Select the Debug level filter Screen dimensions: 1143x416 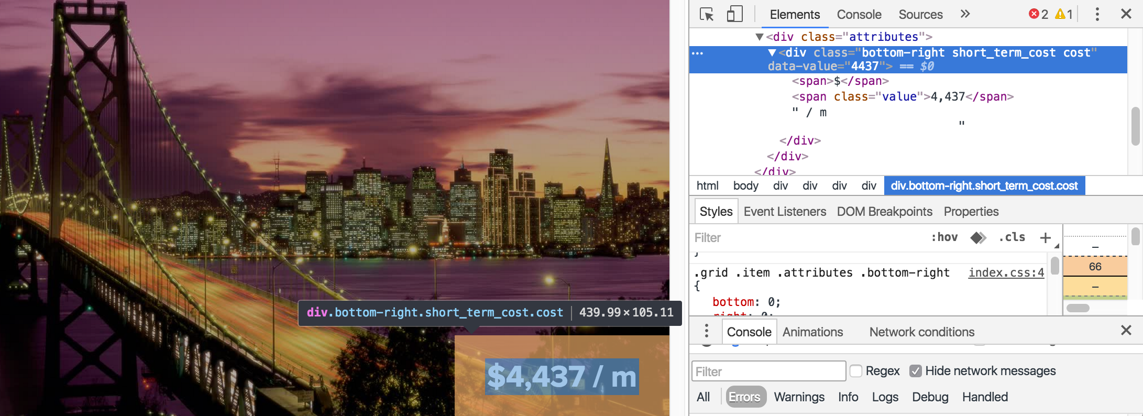tap(930, 397)
